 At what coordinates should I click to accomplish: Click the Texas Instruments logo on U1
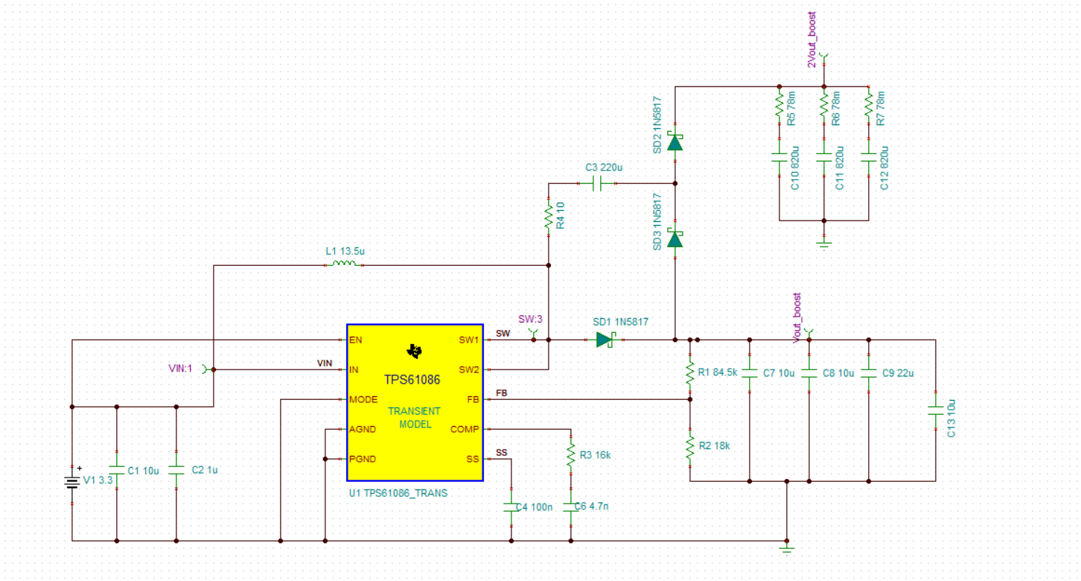[x=414, y=352]
